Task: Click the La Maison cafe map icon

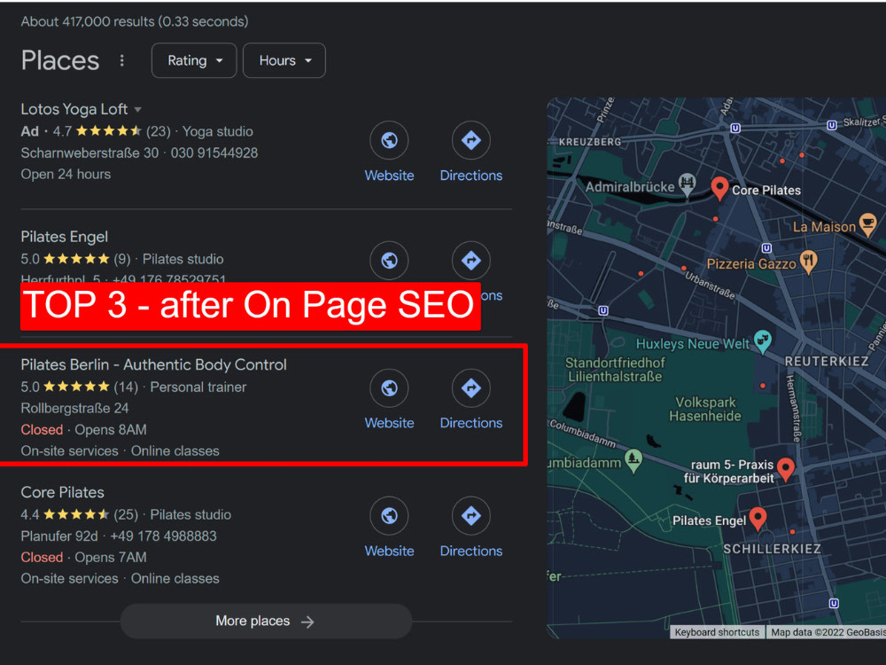Action: (x=867, y=224)
